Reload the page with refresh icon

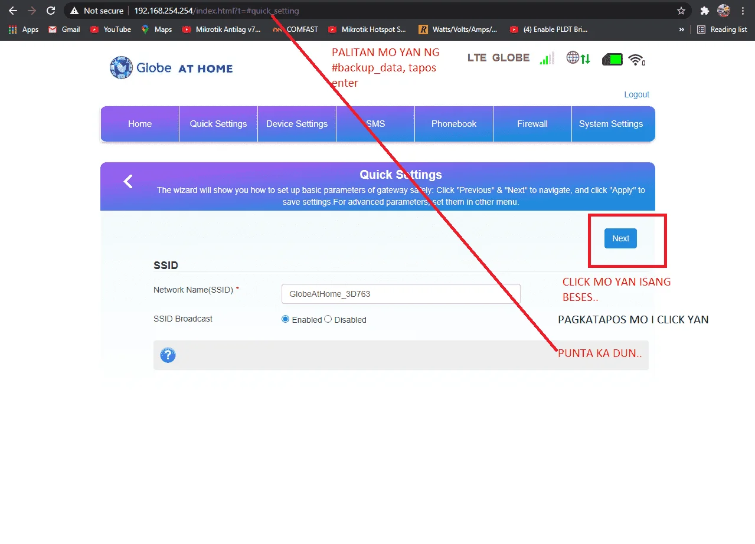[51, 11]
